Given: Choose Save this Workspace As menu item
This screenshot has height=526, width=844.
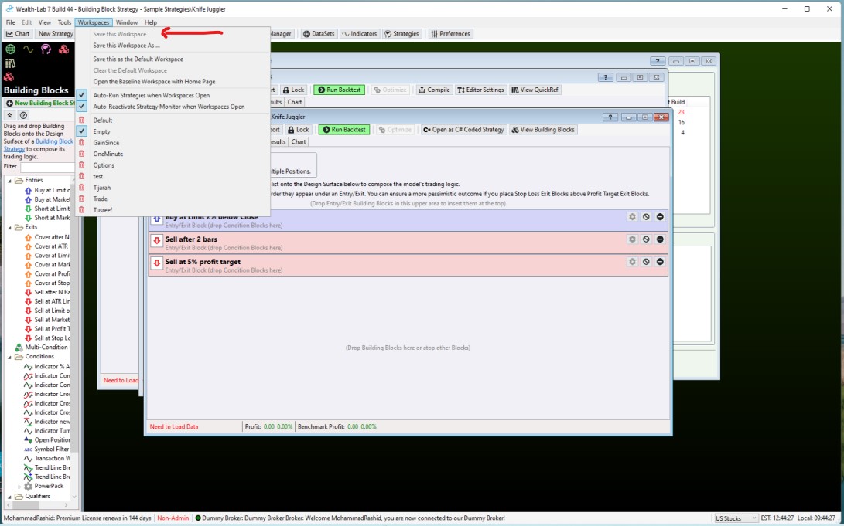Looking at the screenshot, I should pos(126,46).
